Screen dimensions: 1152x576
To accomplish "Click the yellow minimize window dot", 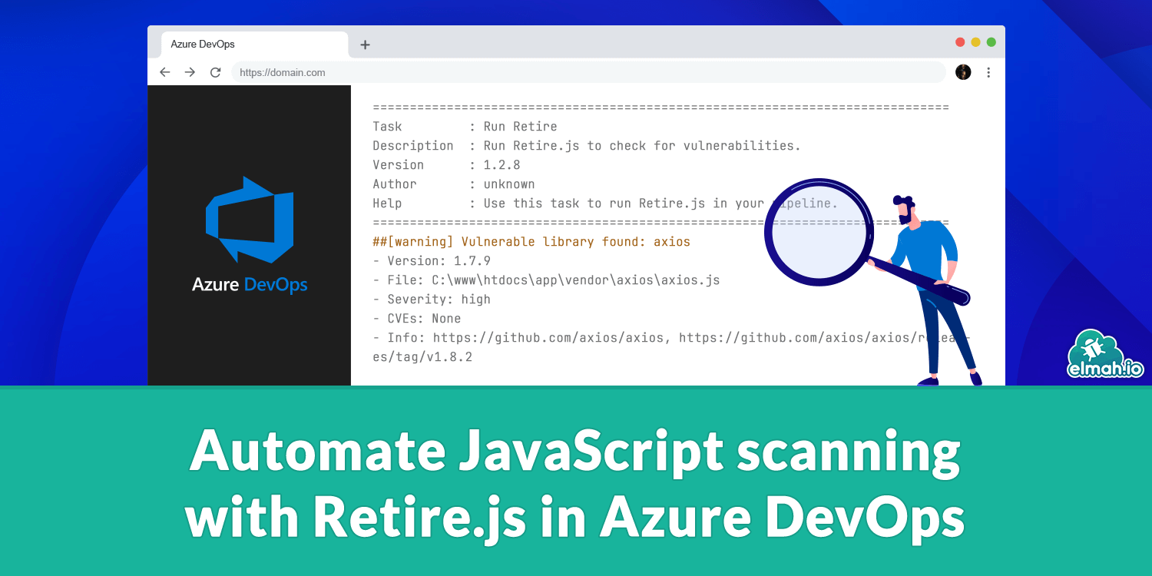I will [x=975, y=42].
